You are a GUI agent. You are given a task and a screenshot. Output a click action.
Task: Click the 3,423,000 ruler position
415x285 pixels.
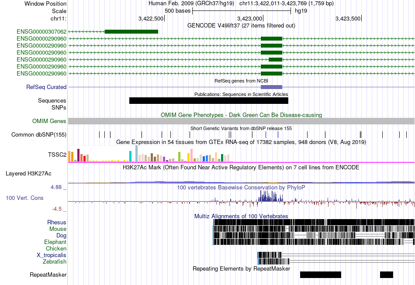pyautogui.click(x=250, y=18)
